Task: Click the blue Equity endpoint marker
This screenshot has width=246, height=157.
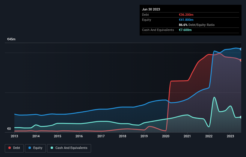Action: click(x=241, y=49)
